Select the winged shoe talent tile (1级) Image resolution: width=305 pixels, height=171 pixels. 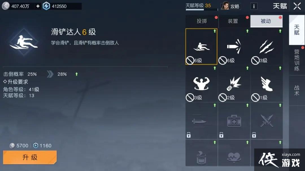click(x=267, y=84)
